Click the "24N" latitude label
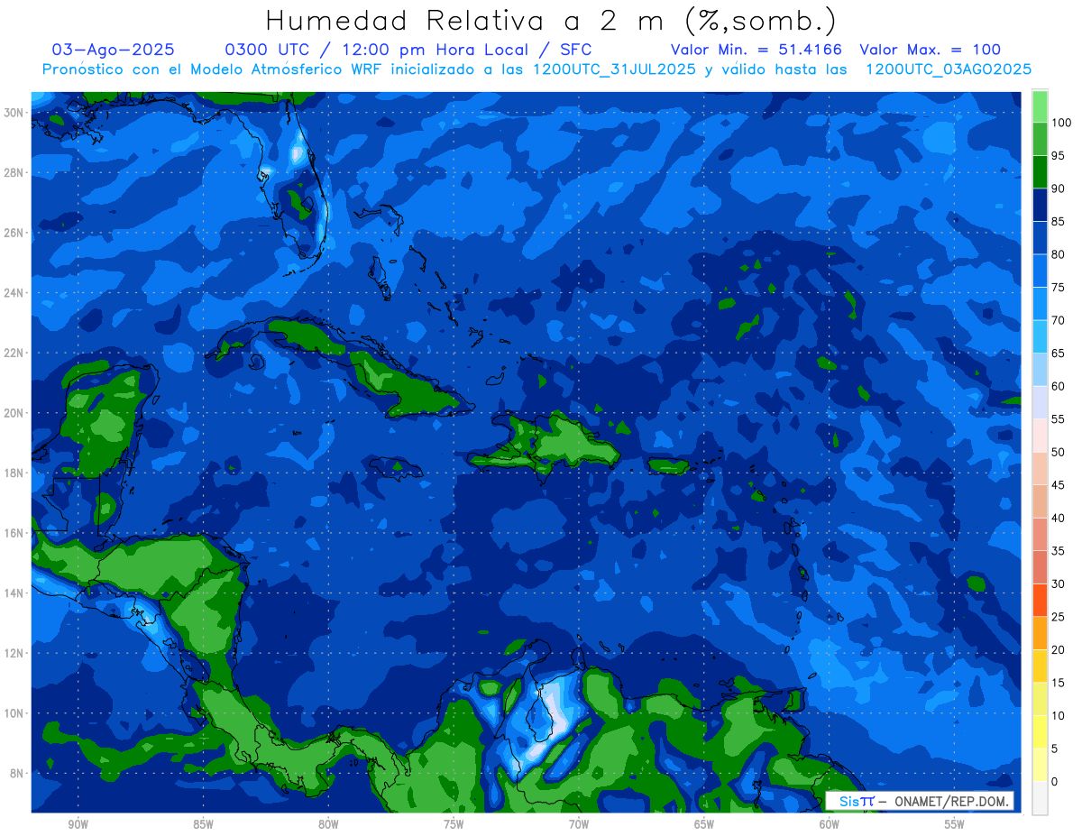 click(x=15, y=293)
